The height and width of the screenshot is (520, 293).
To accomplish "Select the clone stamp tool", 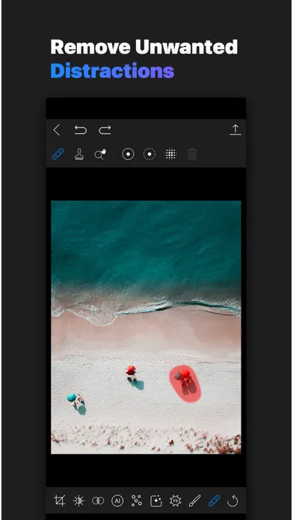I will click(x=79, y=154).
